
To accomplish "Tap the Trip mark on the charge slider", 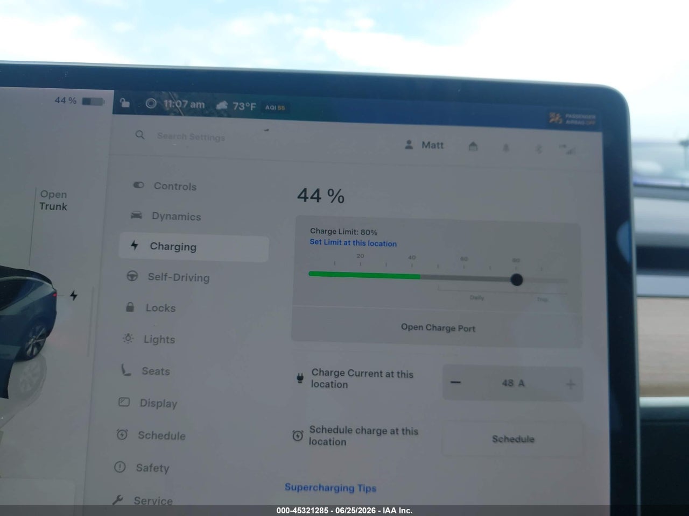I will [542, 299].
